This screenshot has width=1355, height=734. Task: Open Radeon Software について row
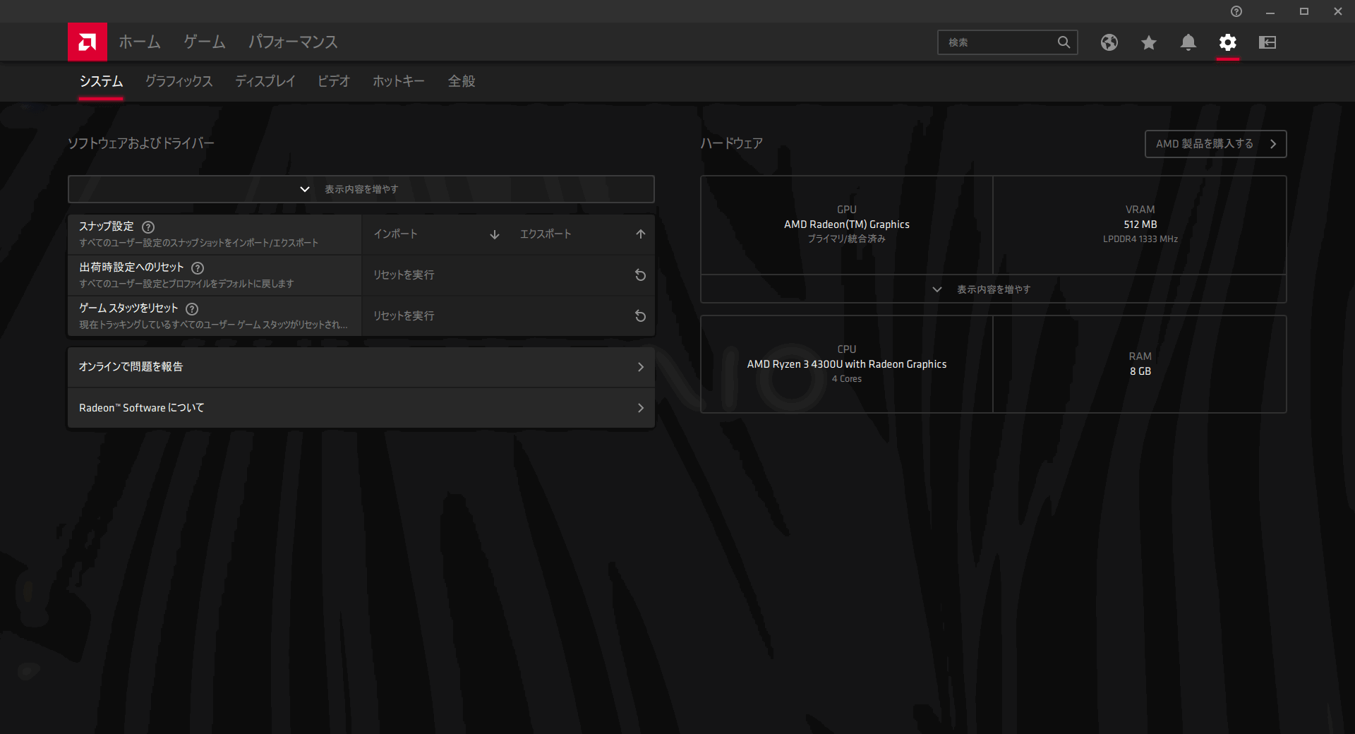361,408
